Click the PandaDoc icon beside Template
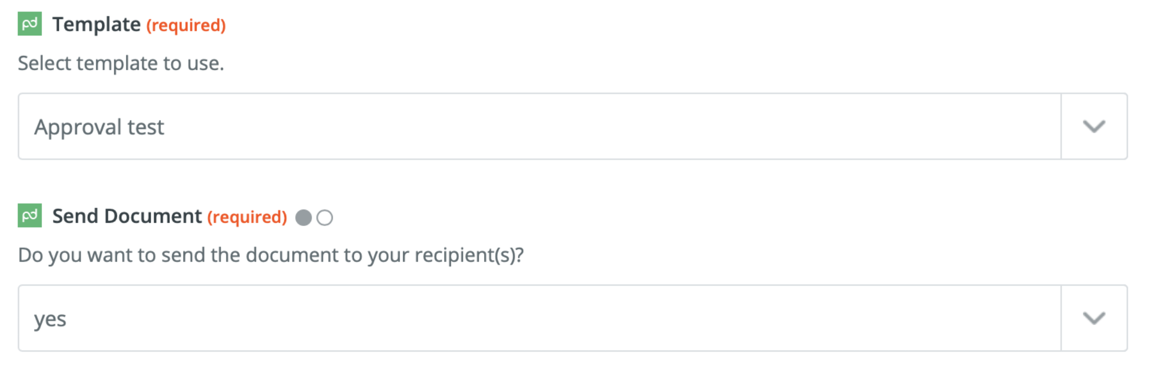Screen dimensions: 1149x377 point(30,24)
